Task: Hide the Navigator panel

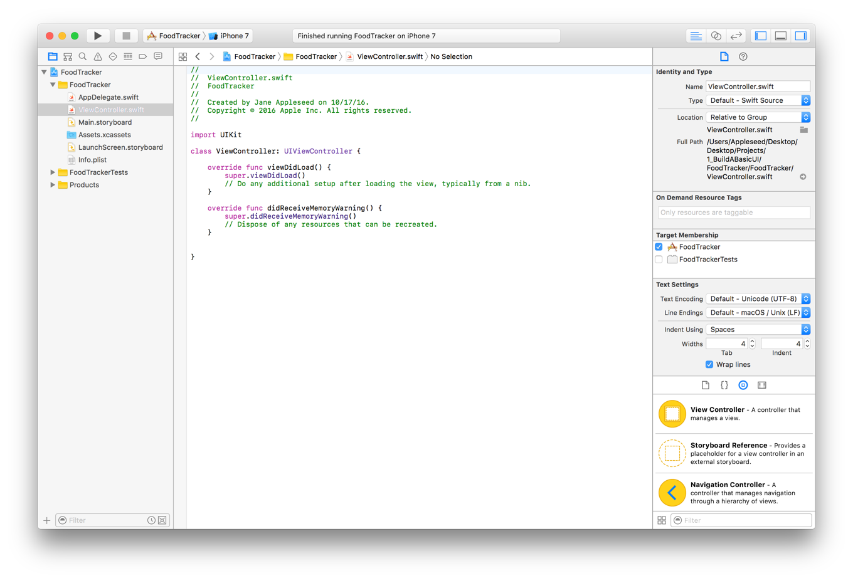Action: [761, 36]
